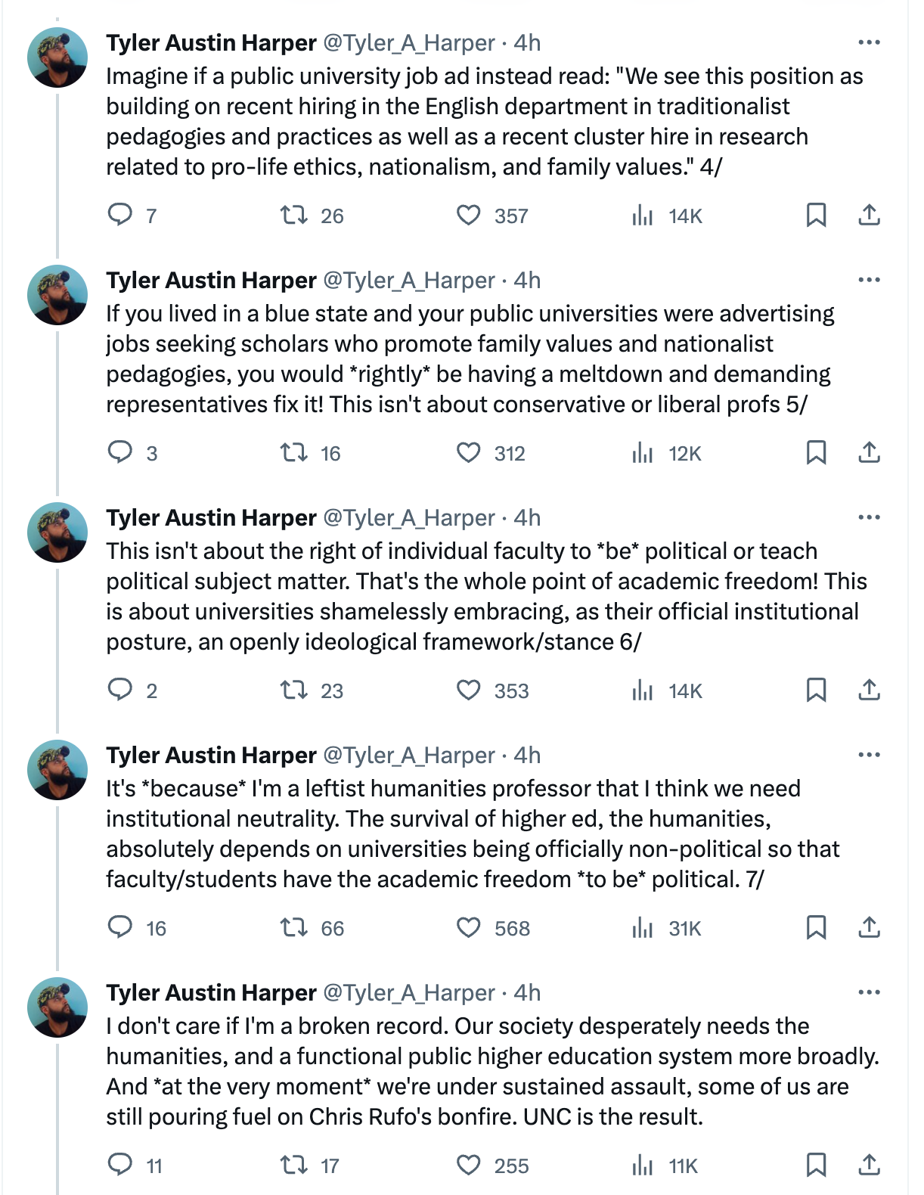This screenshot has width=924, height=1195.
Task: Toggle like on the top job ad tweet
Action: (469, 216)
